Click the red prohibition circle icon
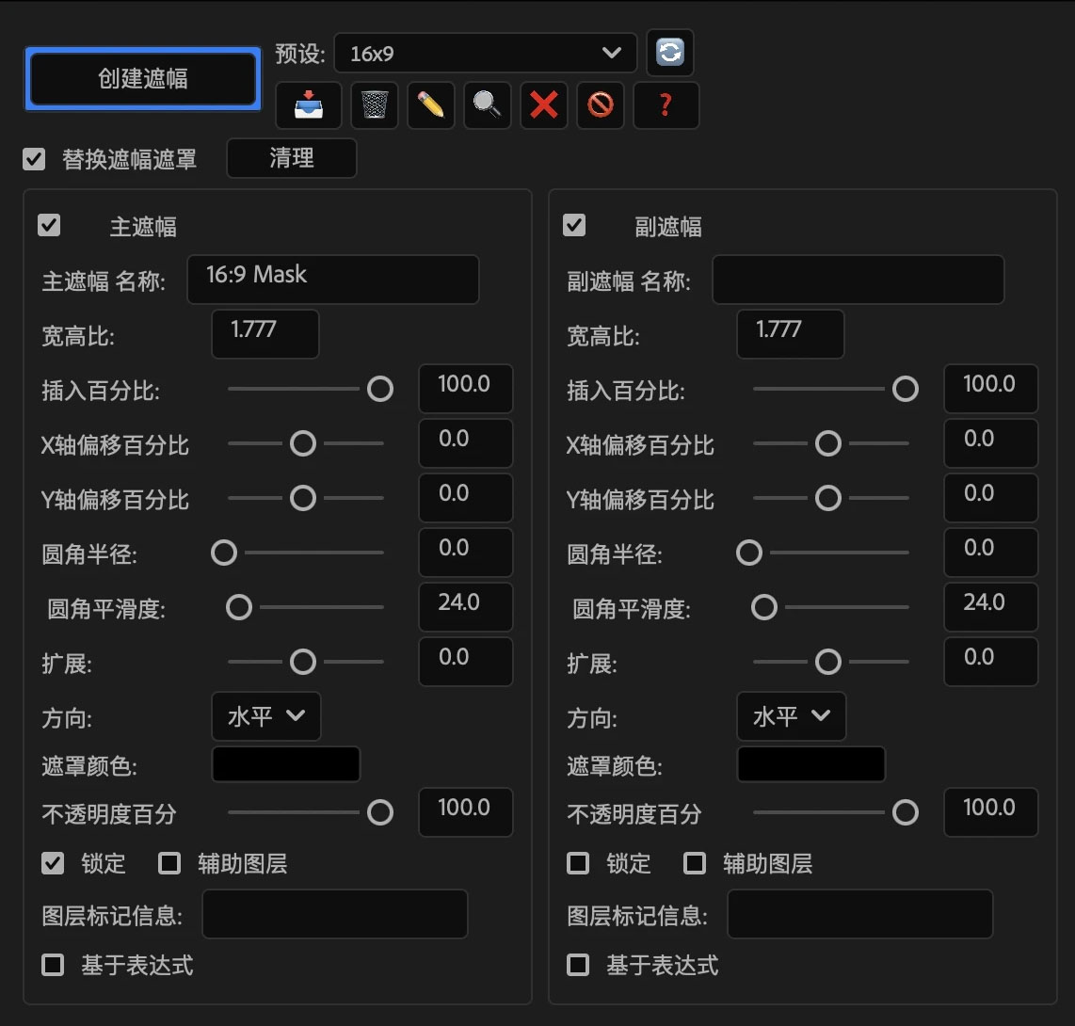1075x1026 pixels. pyautogui.click(x=600, y=104)
